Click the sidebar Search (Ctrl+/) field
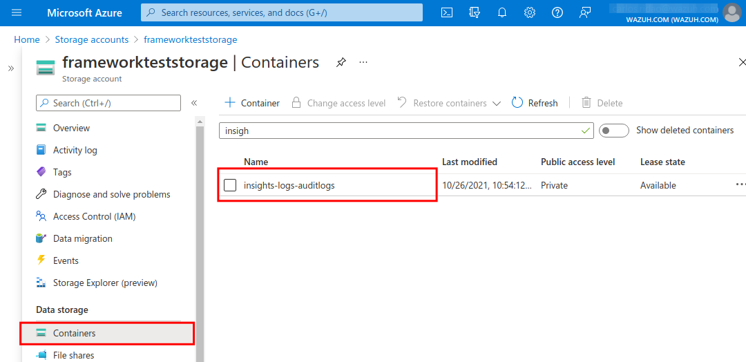This screenshot has height=362, width=746. (108, 103)
